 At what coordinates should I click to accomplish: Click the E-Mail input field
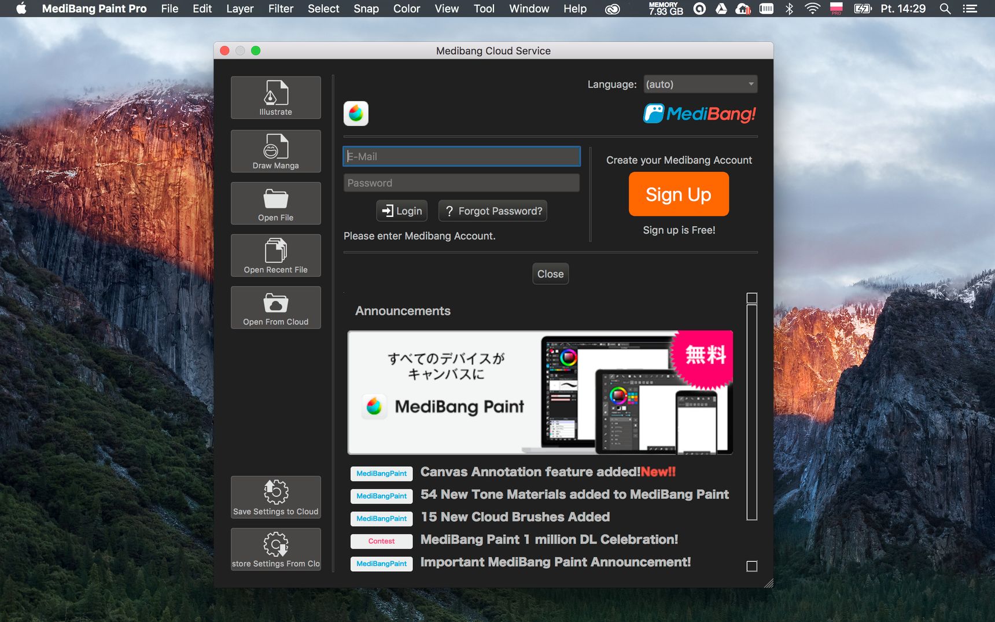click(x=462, y=156)
